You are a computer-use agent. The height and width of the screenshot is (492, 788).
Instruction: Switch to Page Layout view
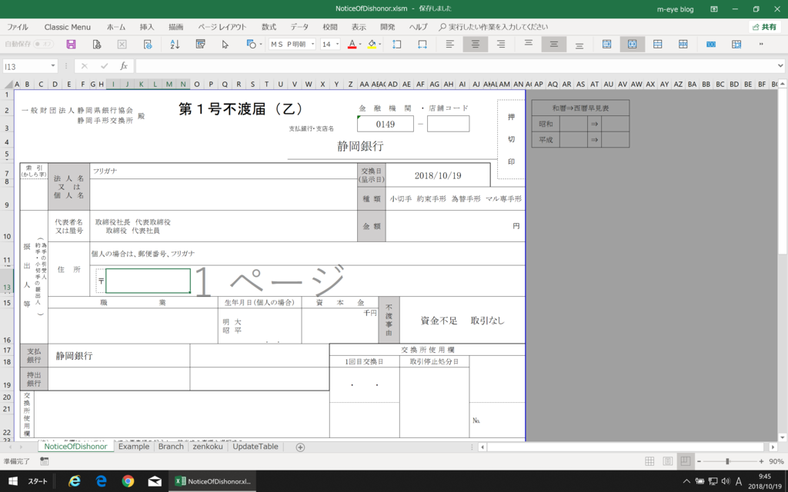click(667, 461)
